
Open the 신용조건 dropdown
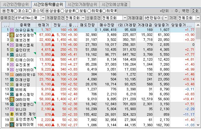[x=125, y=18]
